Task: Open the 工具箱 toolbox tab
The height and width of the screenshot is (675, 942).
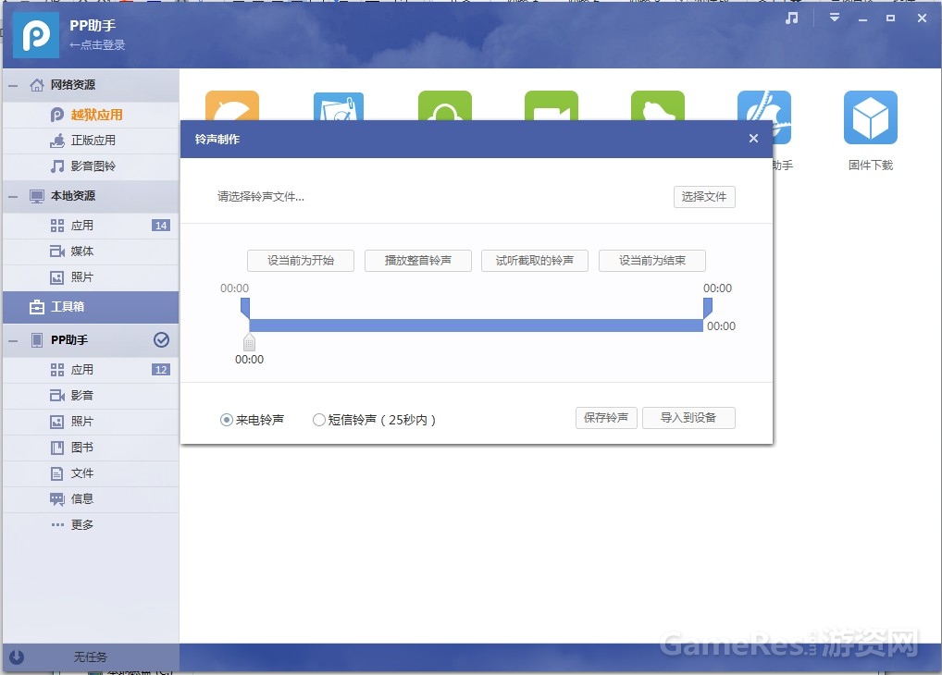Action: [91, 307]
